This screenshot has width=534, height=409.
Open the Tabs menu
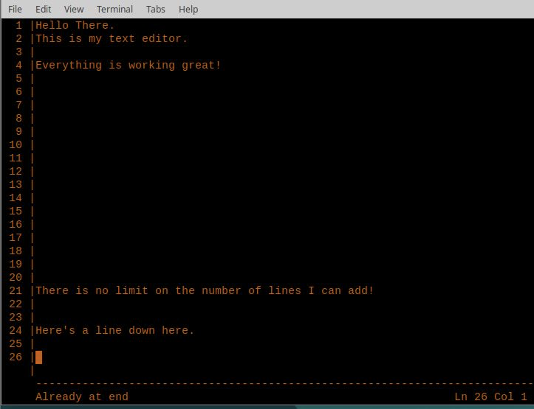click(156, 9)
